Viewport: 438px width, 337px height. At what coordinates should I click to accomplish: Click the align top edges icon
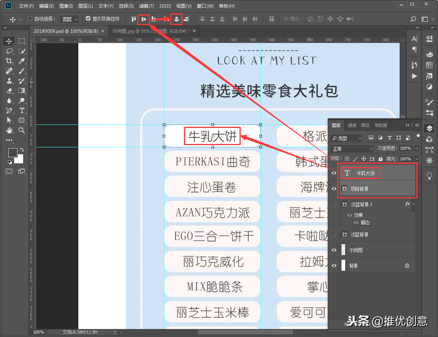click(x=134, y=19)
